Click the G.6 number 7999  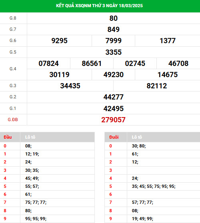point(114,41)
